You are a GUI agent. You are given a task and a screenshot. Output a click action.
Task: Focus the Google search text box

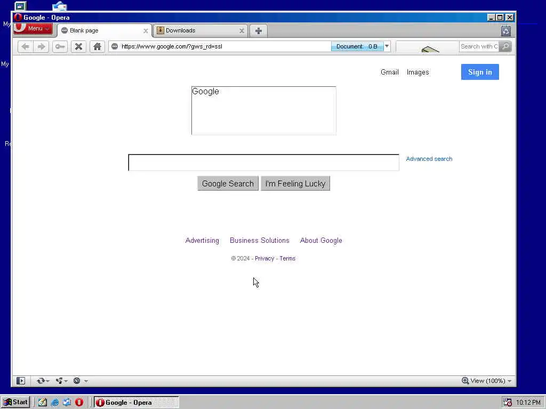263,162
